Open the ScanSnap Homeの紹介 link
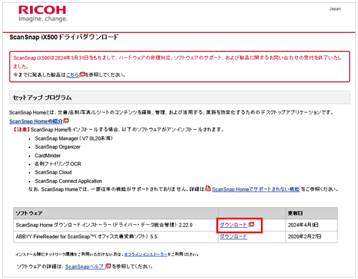This screenshot has width=358, height=279. [x=36, y=121]
